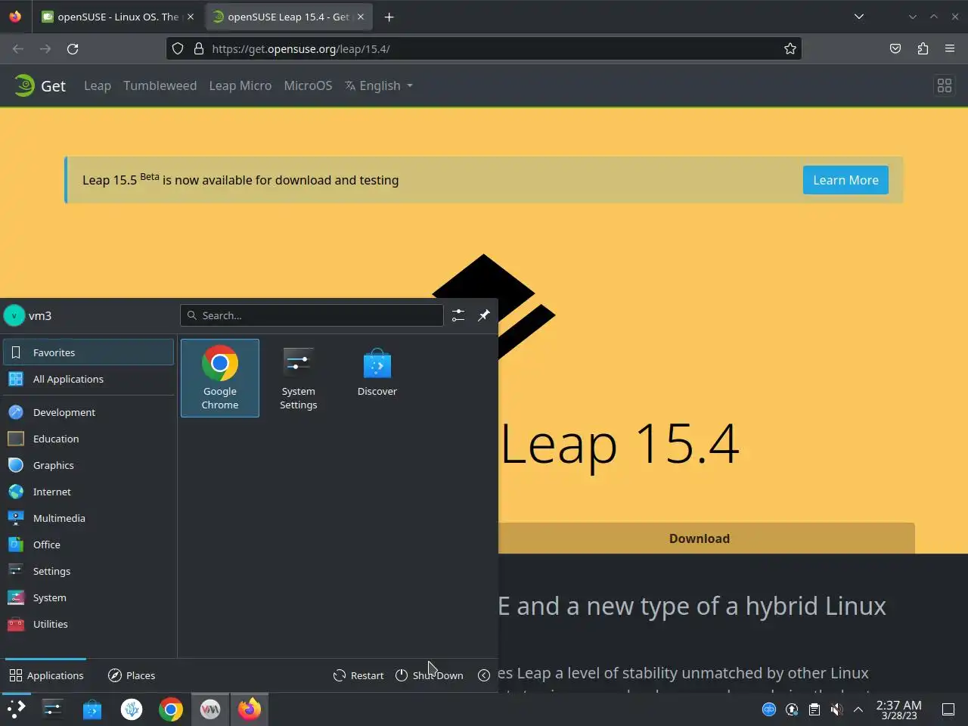Click the Shut Down button
Screen dimensions: 968x726
click(430, 675)
